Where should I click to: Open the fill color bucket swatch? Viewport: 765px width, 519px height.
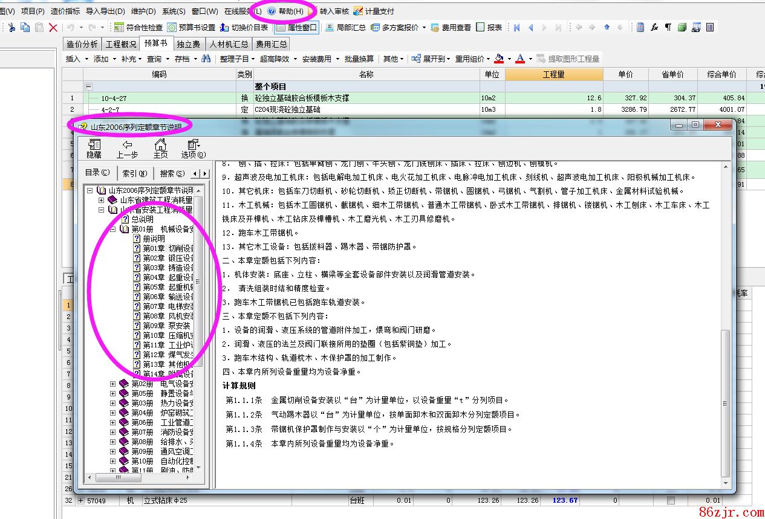pos(499,59)
